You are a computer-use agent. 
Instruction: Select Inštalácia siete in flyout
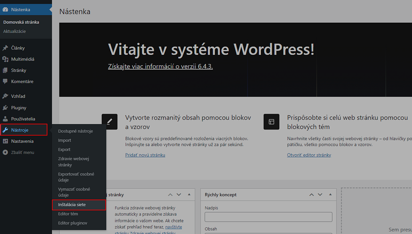coord(79,205)
